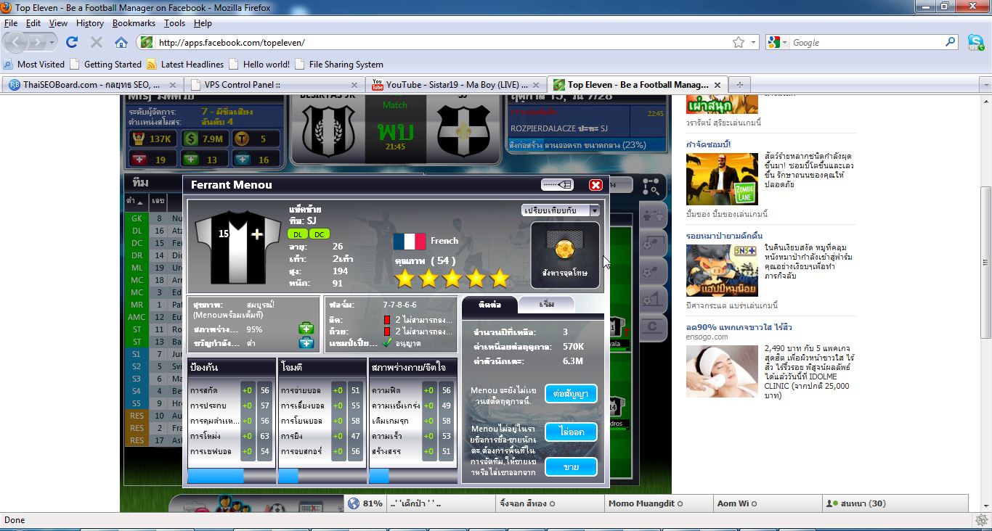Image resolution: width=992 pixels, height=531 pixels.
Task: Open the back/forward history dropdown
Action: pos(52,43)
